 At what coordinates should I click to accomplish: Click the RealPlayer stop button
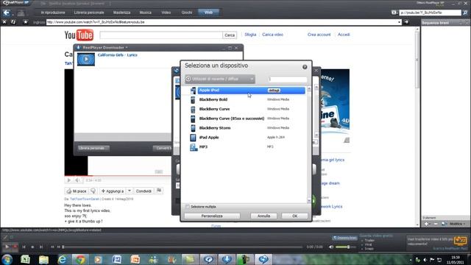[32, 247]
